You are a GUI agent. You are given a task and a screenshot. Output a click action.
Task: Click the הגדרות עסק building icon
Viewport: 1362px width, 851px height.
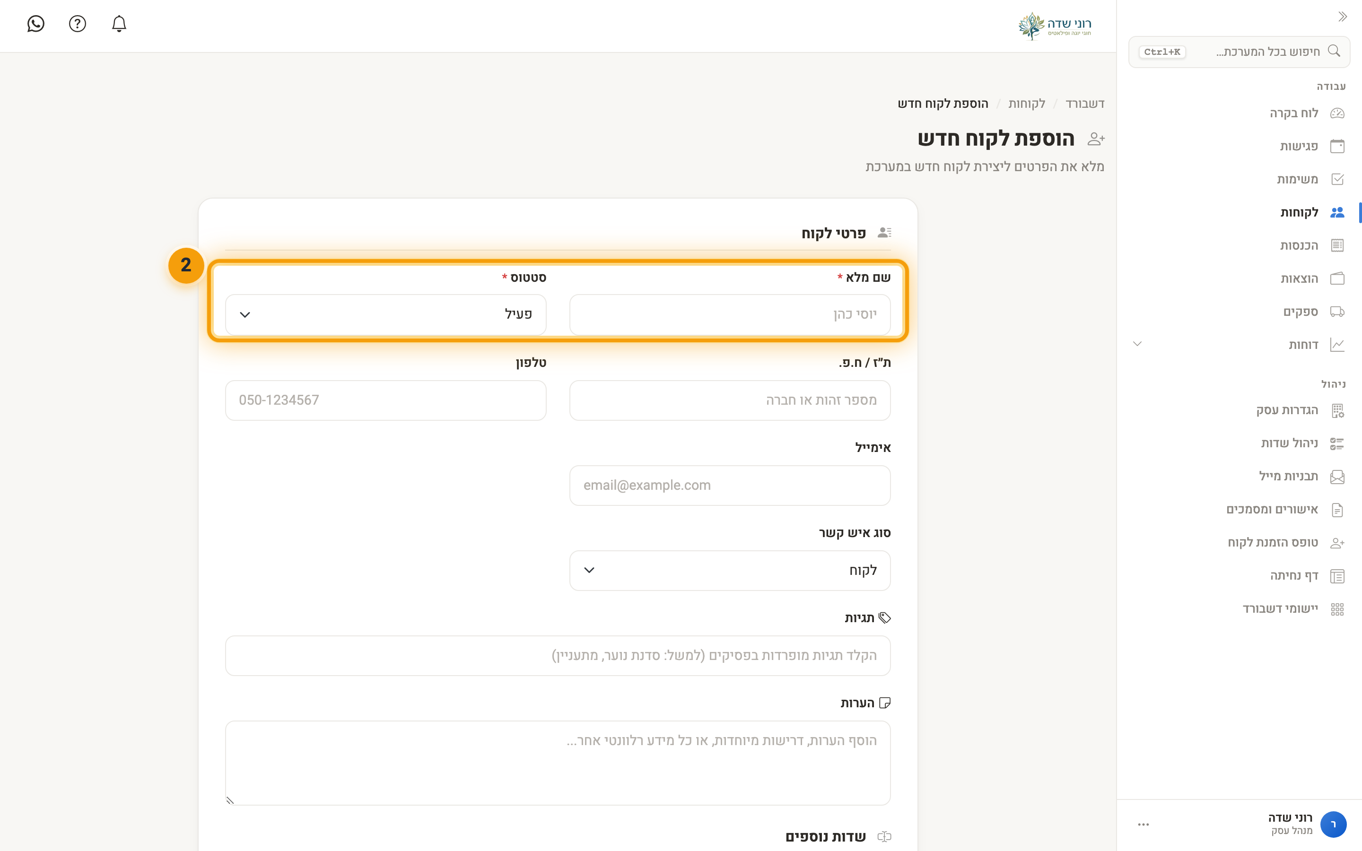point(1337,410)
